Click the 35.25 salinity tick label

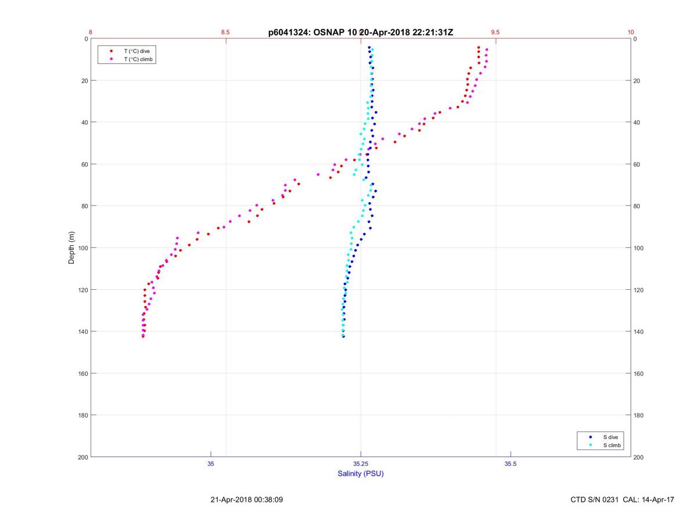(361, 463)
